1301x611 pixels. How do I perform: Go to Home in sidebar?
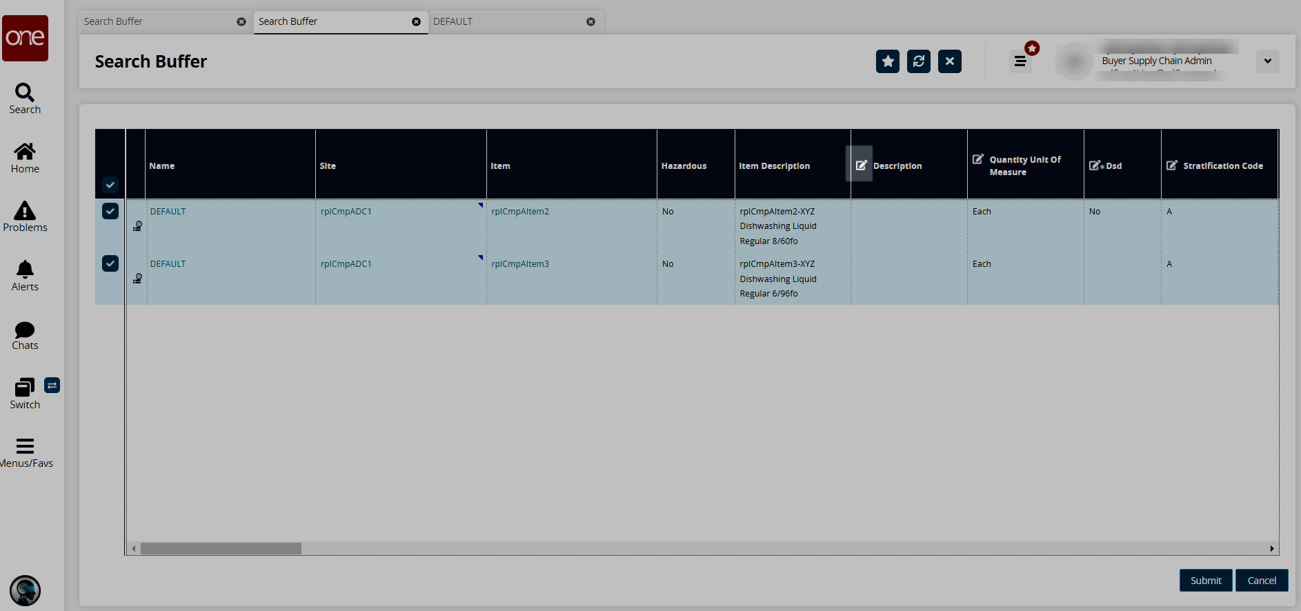coord(25,158)
